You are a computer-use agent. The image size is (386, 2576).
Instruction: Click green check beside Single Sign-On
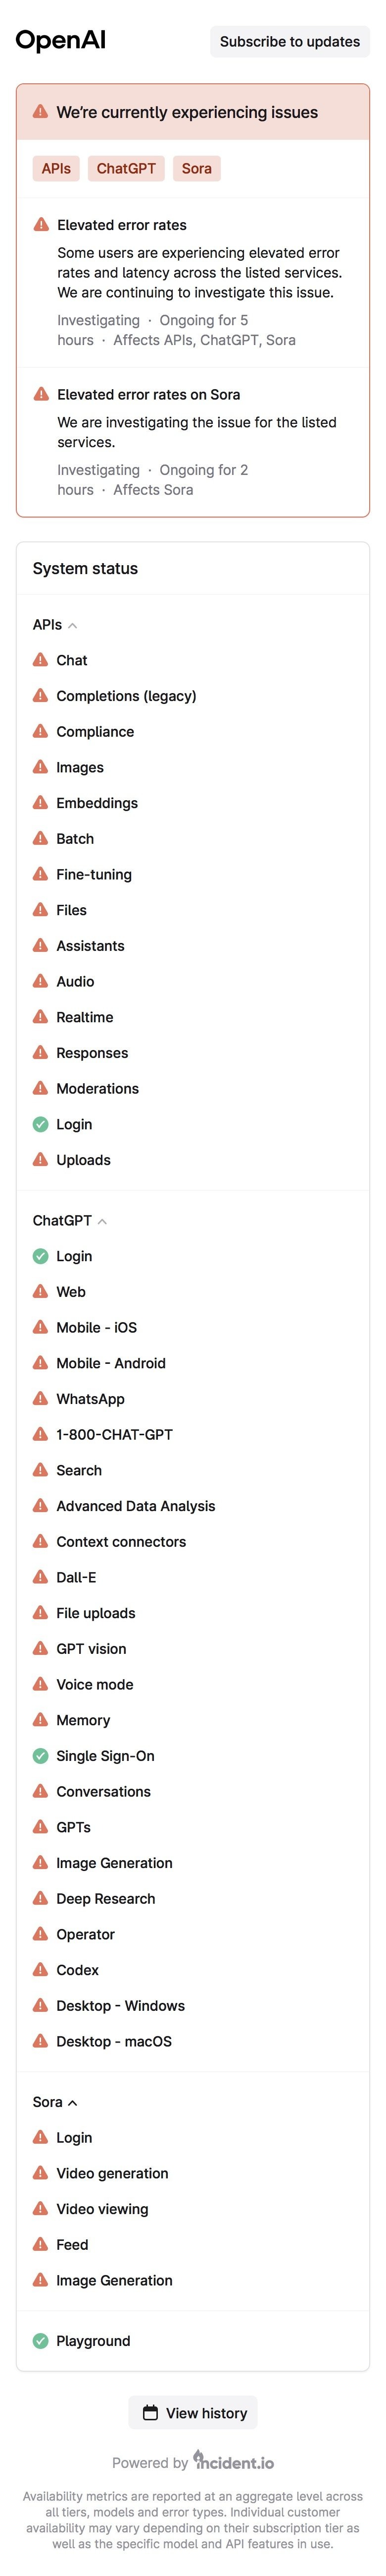(40, 1755)
